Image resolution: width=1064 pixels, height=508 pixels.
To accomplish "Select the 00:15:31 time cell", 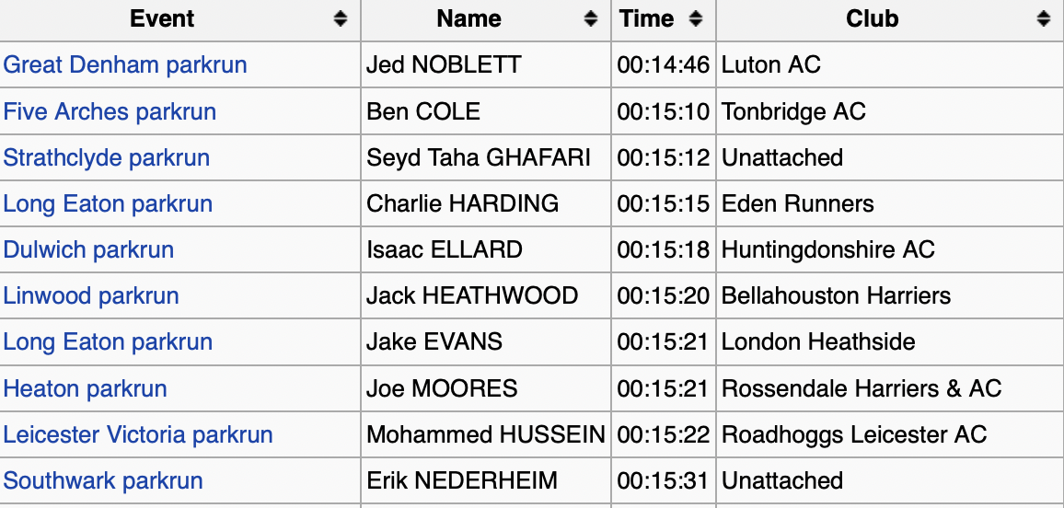I will coord(663,480).
